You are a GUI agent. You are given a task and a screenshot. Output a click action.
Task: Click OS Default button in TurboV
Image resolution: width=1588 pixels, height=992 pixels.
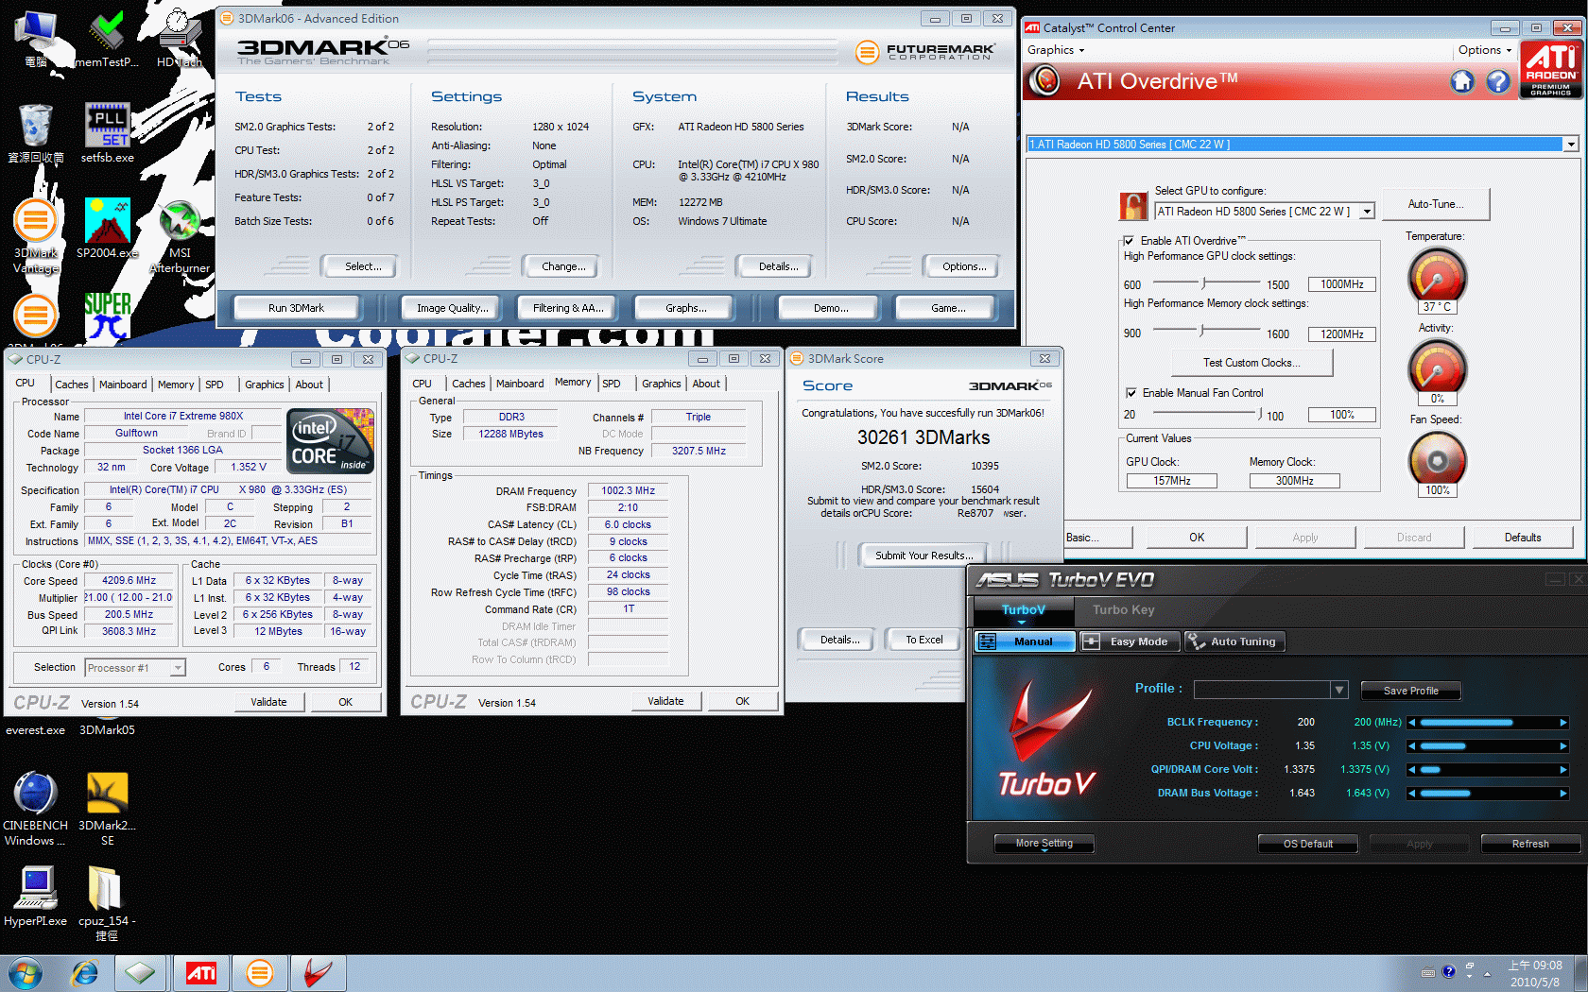click(x=1308, y=844)
